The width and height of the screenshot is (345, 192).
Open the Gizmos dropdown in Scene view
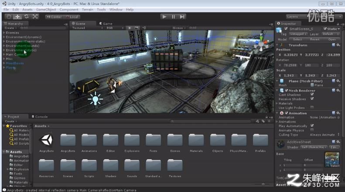point(179,28)
